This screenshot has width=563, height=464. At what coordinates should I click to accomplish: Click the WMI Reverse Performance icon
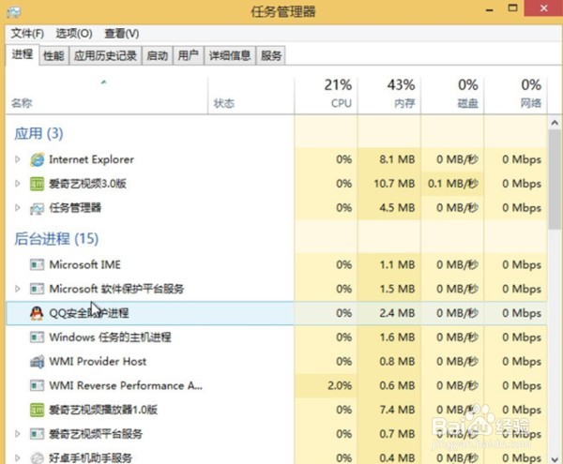(37, 386)
